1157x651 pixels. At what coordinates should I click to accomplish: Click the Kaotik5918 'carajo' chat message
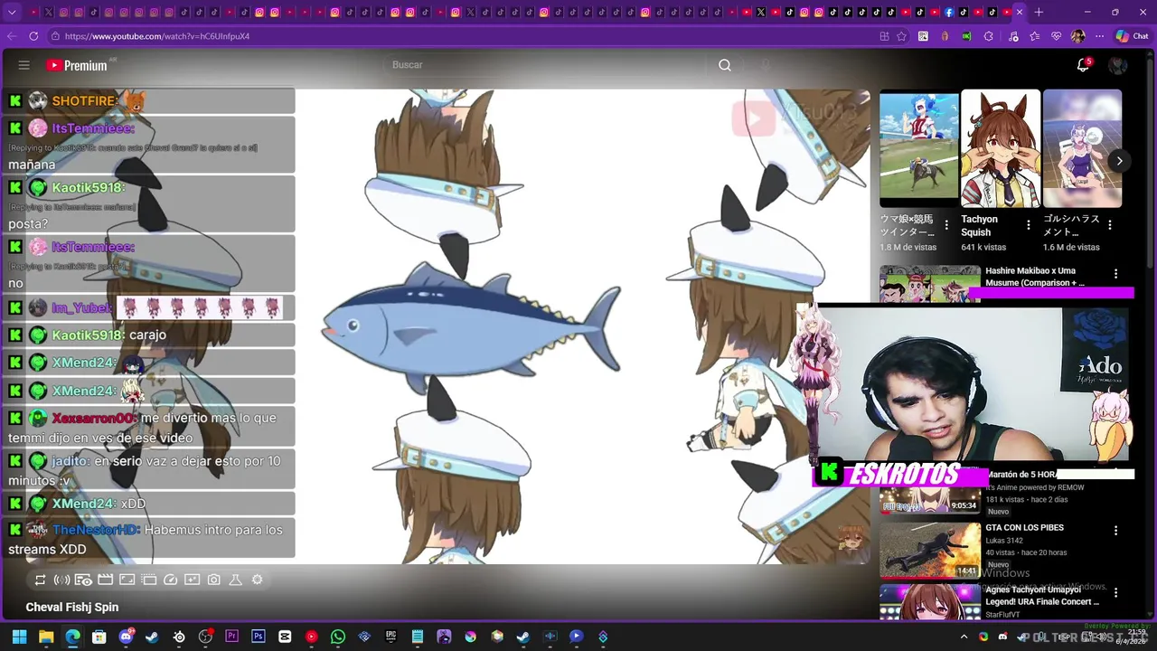pyautogui.click(x=148, y=335)
